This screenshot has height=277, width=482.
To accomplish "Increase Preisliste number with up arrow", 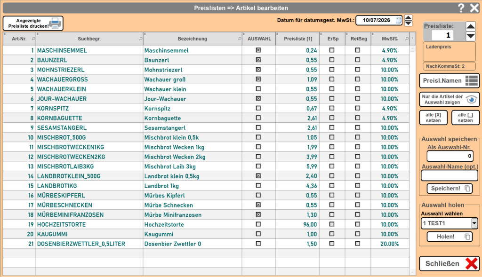I will tap(471, 26).
